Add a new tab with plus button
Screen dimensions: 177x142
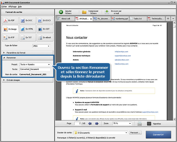(x=168, y=19)
